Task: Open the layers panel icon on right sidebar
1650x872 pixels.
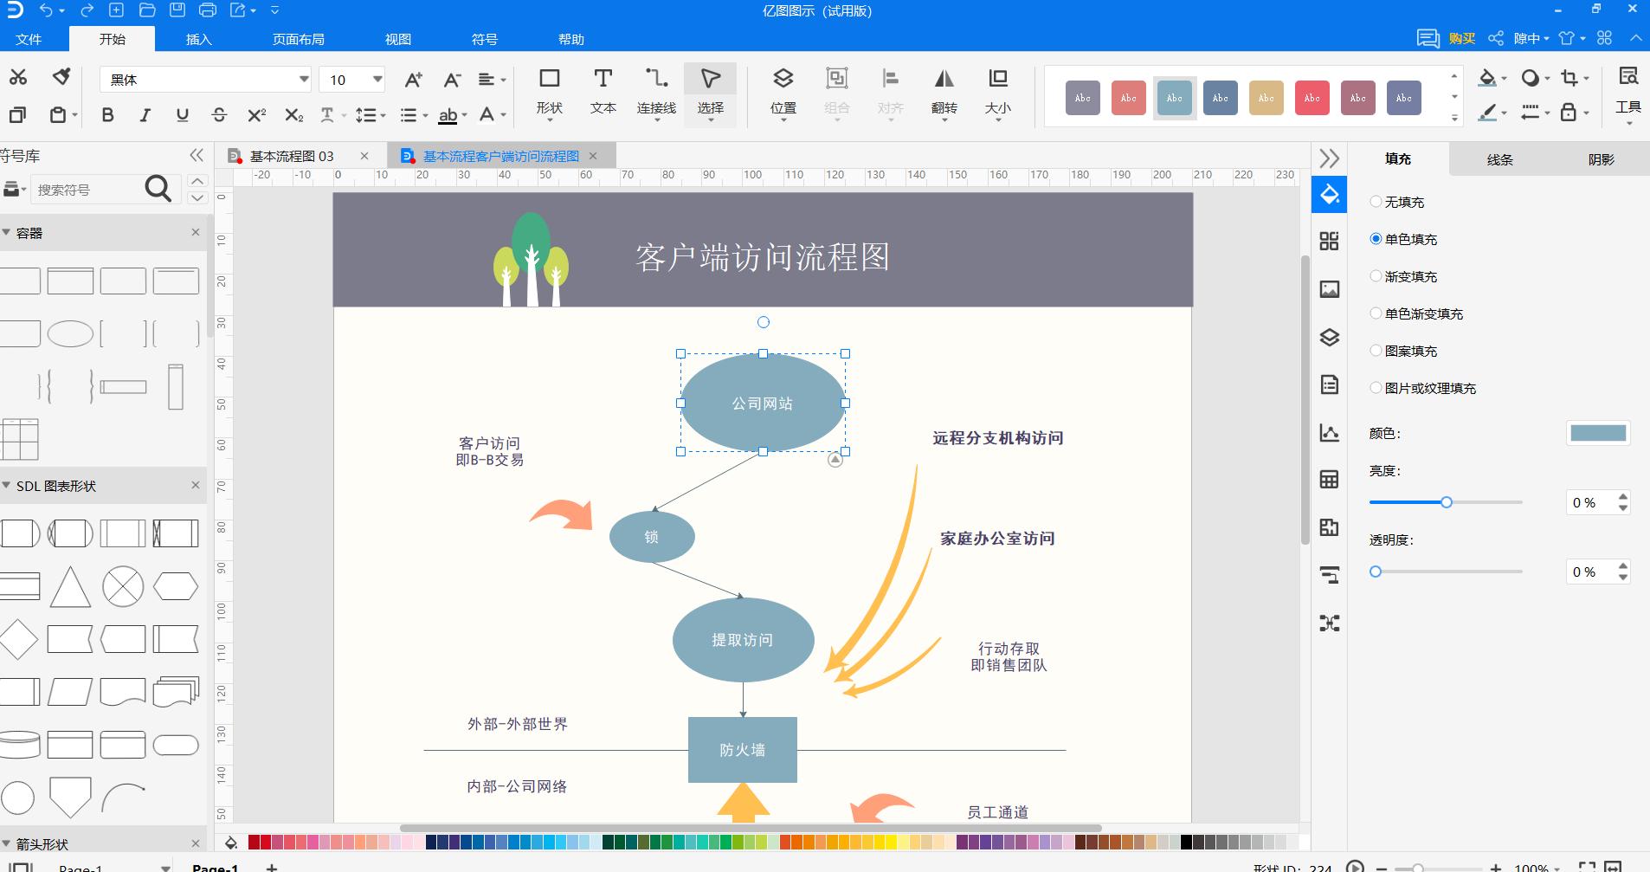Action: click(1331, 338)
